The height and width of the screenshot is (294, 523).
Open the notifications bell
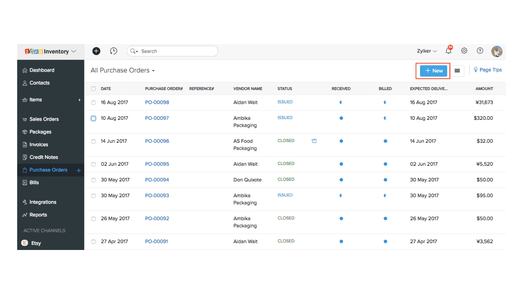click(x=448, y=51)
